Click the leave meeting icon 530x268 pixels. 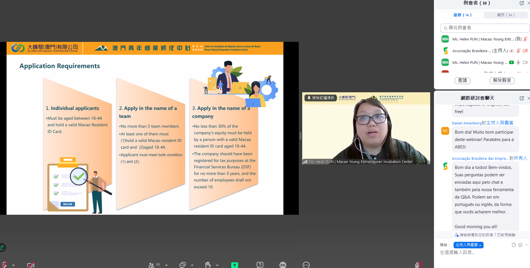(x=418, y=265)
